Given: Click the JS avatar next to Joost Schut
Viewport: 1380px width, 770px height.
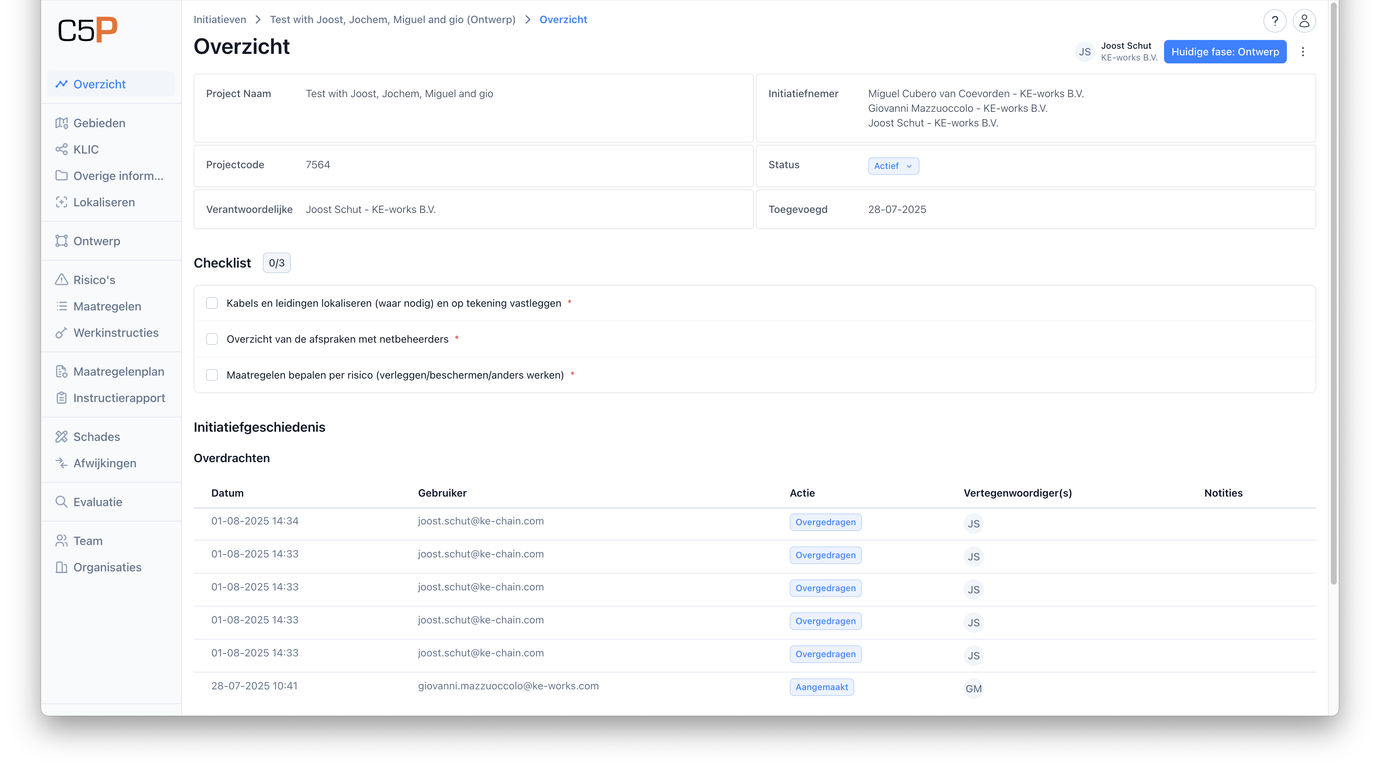Looking at the screenshot, I should coord(1084,52).
